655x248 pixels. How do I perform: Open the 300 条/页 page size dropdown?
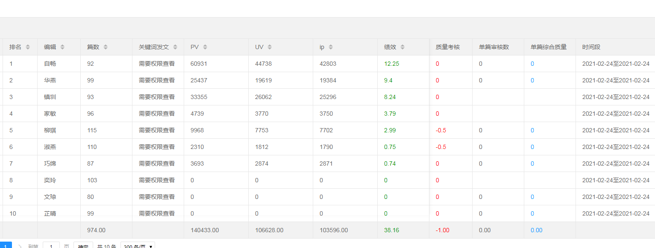pos(138,246)
